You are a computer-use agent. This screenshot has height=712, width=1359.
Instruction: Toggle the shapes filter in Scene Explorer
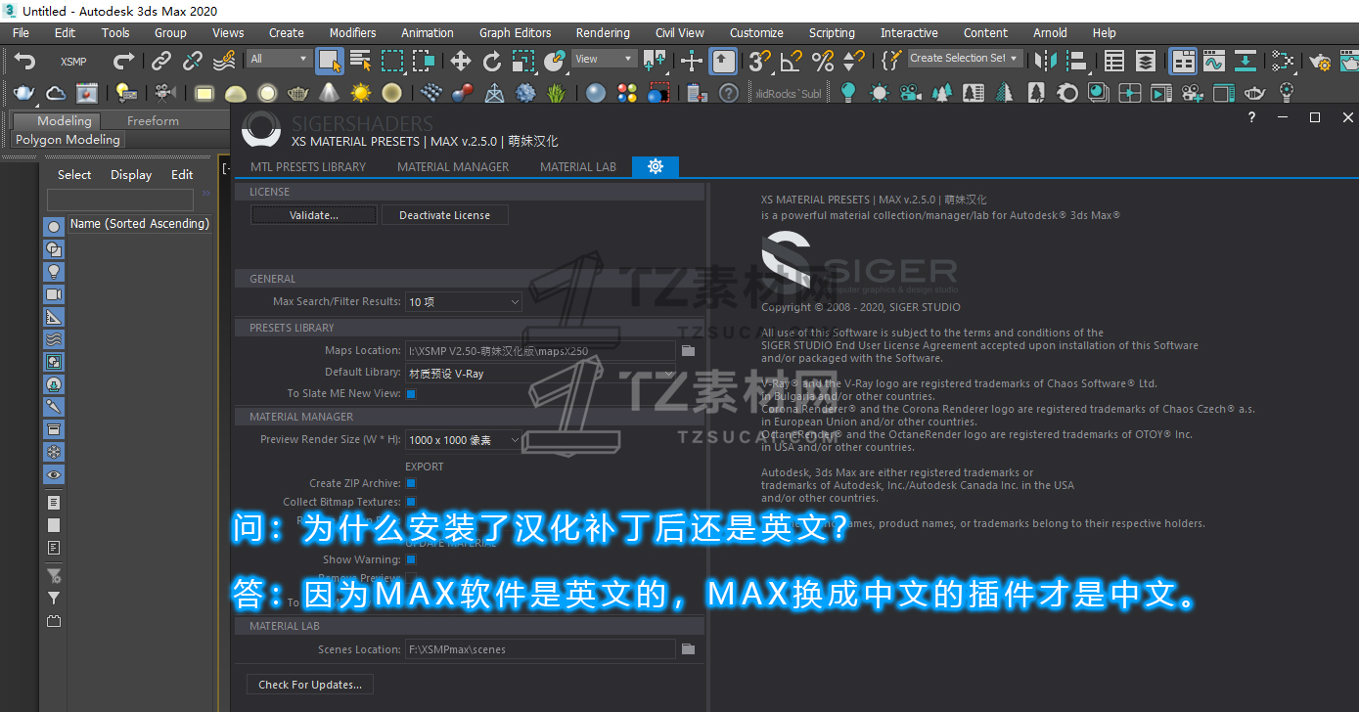pos(54,249)
